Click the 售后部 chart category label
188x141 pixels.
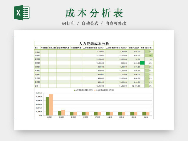146,117
